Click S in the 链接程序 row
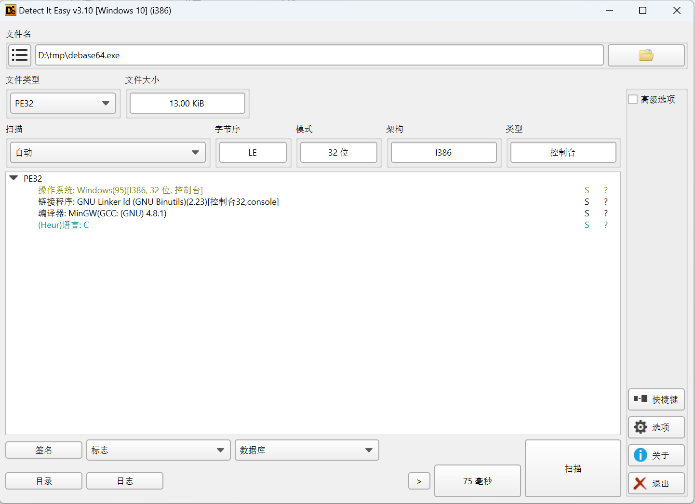This screenshot has width=695, height=504. tap(587, 202)
